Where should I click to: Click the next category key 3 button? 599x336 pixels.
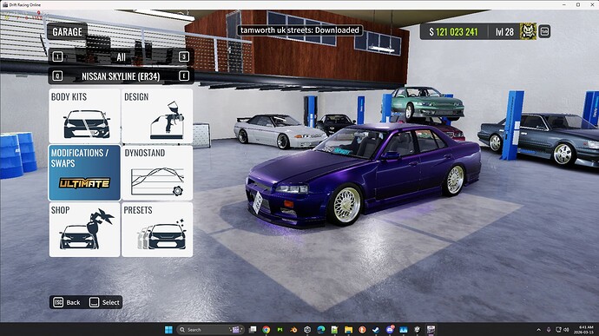click(184, 57)
